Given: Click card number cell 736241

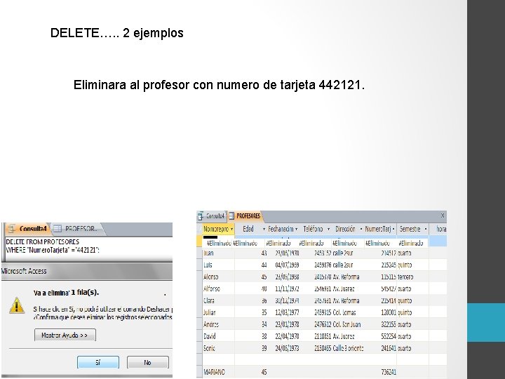Looking at the screenshot, I should click(389, 372).
